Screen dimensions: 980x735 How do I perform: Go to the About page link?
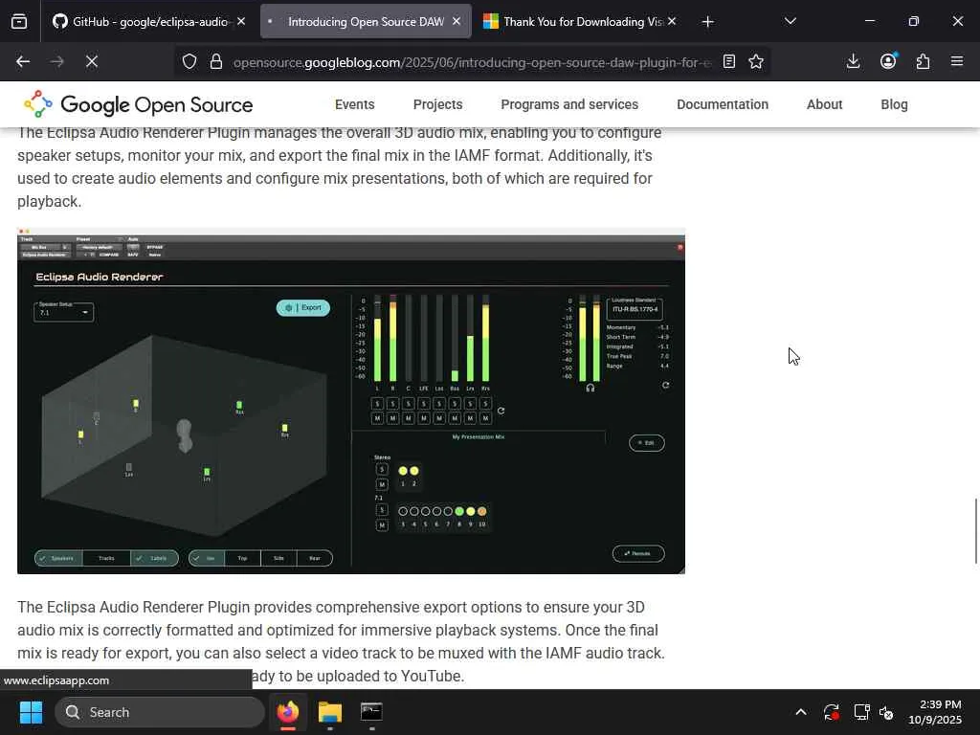point(824,104)
